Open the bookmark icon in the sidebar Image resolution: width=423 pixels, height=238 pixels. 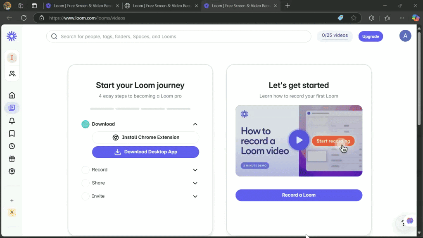tap(12, 133)
